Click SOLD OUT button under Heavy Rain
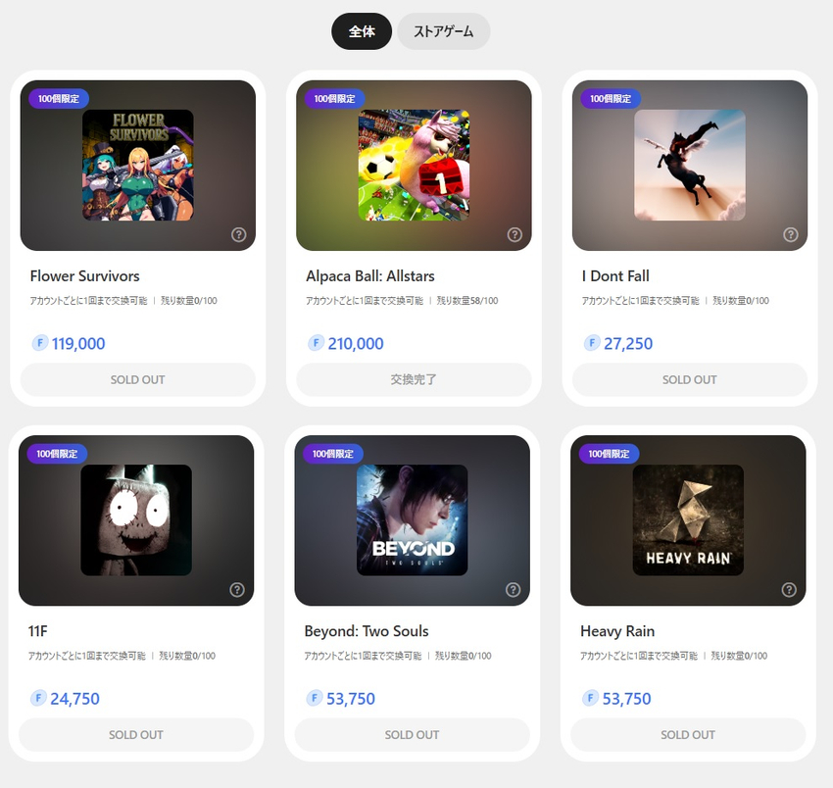The height and width of the screenshot is (788, 833). [x=688, y=734]
